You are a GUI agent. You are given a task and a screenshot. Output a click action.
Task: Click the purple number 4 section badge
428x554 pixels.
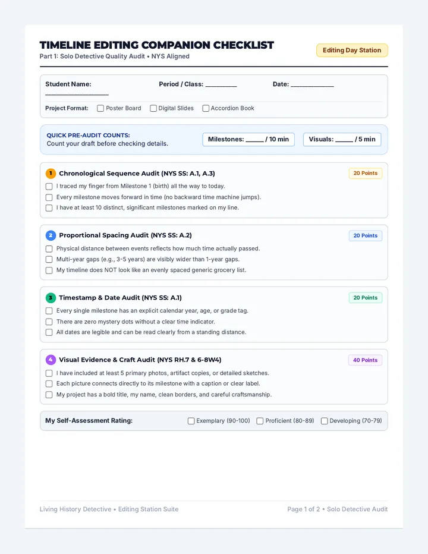[51, 360]
